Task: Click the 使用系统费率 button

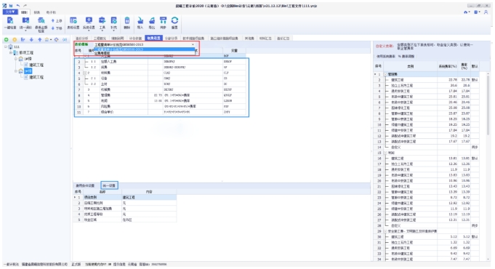Action: click(385, 56)
